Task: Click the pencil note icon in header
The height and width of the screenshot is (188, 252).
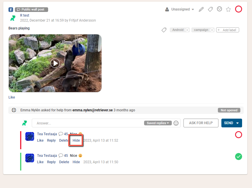Action: (201, 9)
